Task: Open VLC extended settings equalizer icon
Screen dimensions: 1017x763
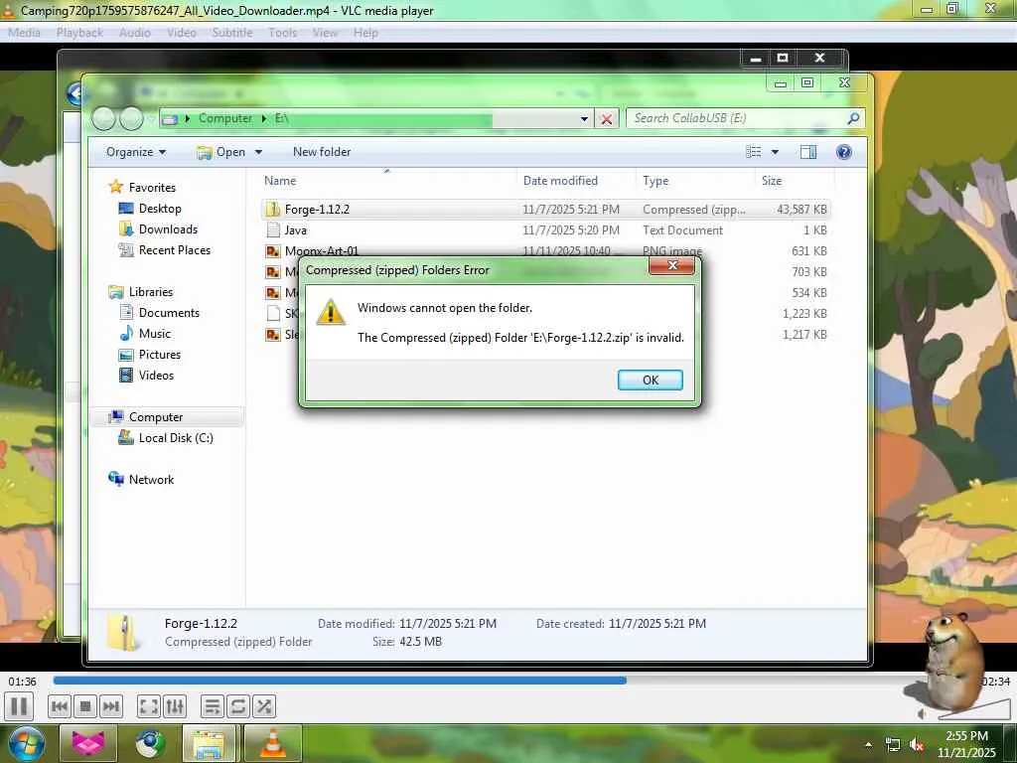Action: point(175,706)
